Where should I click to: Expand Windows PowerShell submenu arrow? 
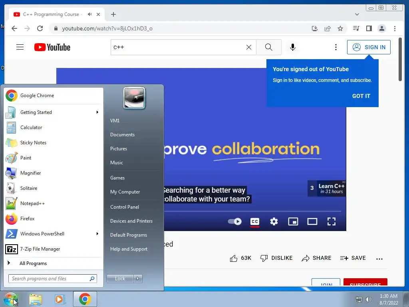click(x=97, y=233)
